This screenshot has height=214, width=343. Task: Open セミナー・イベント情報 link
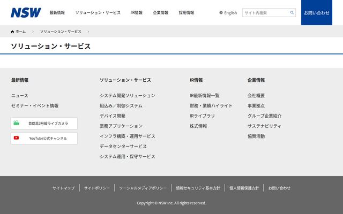pyautogui.click(x=35, y=106)
